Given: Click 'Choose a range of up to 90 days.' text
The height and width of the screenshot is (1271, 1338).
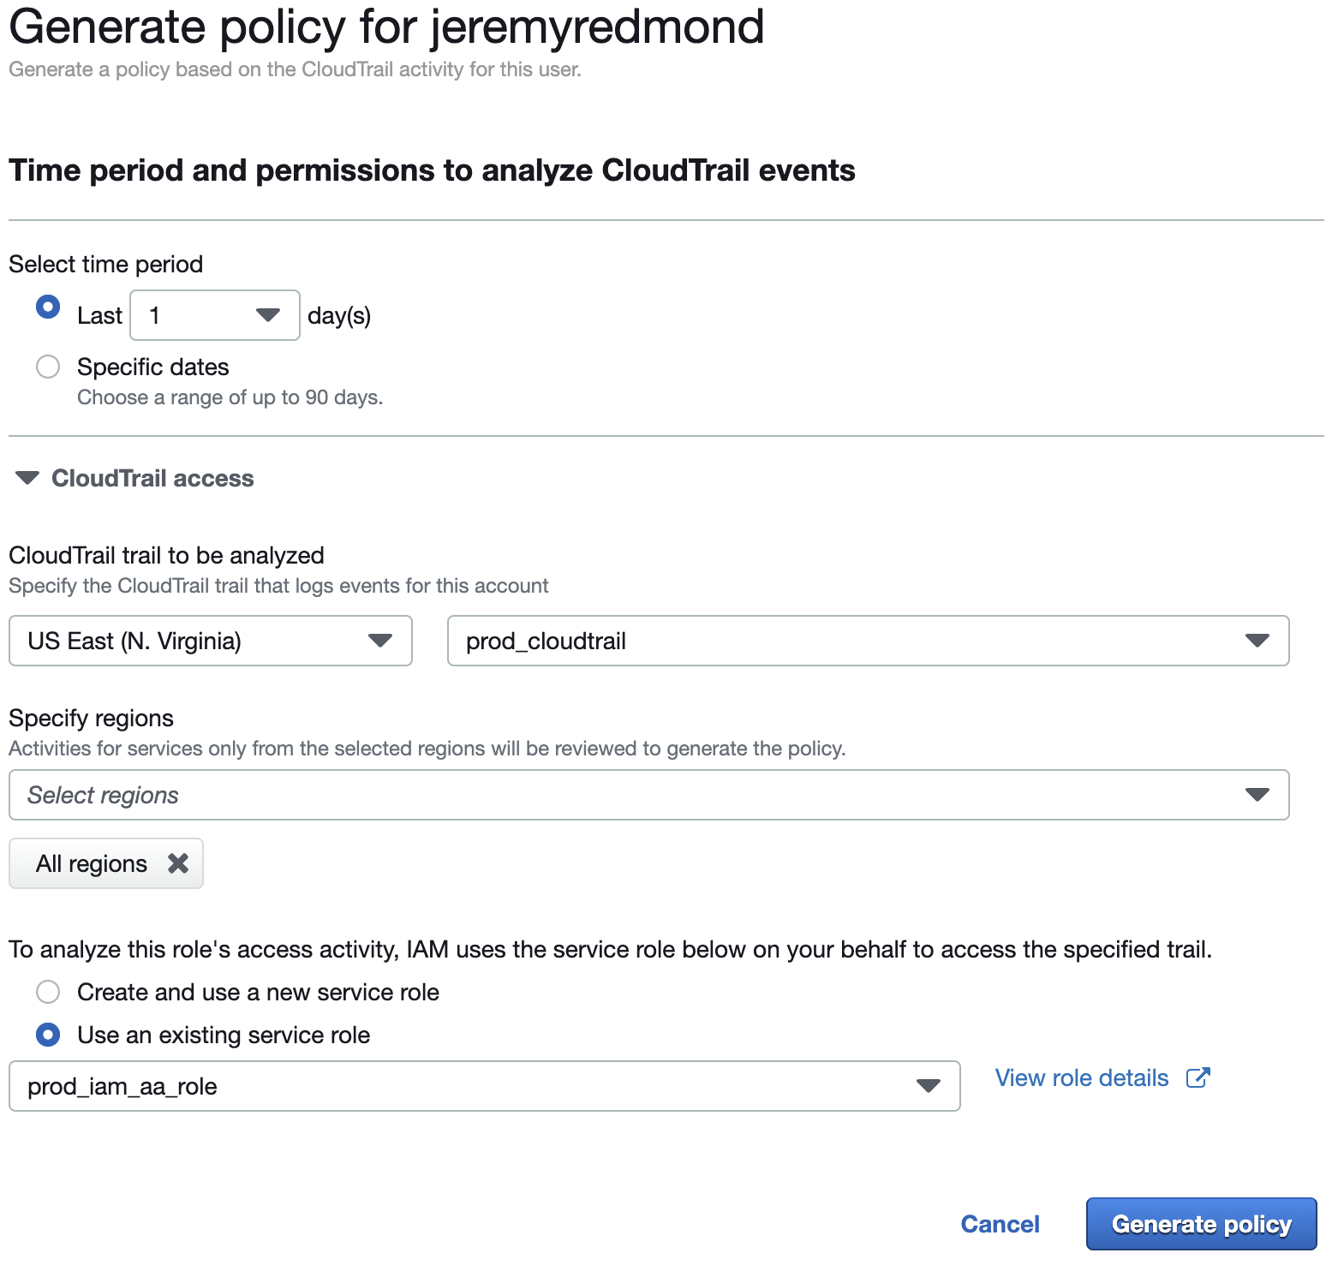Looking at the screenshot, I should pos(230,397).
